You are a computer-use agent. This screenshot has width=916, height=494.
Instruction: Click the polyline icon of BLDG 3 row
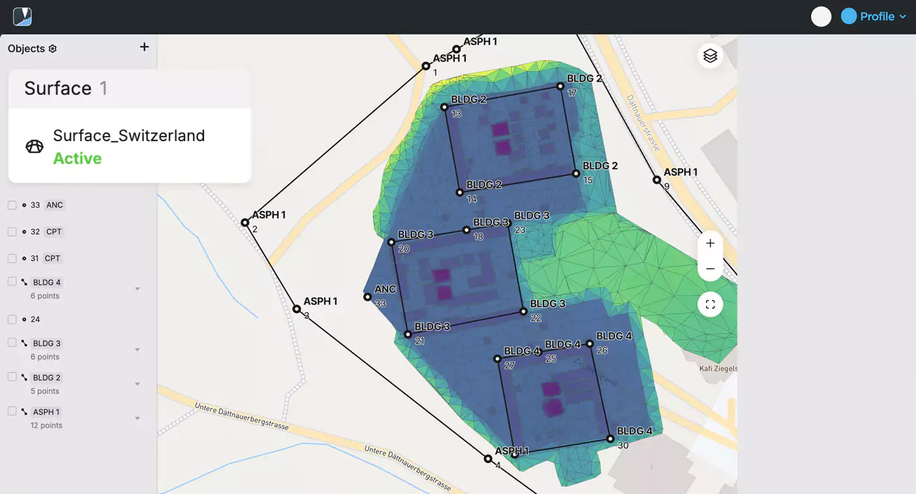pos(24,343)
